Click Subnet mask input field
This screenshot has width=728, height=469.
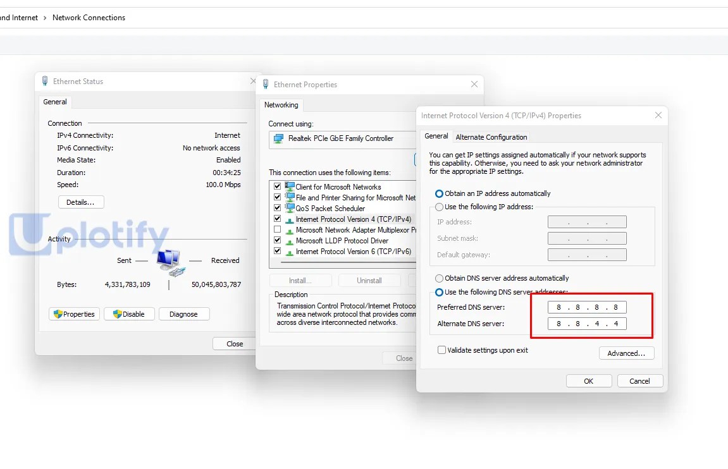coord(587,238)
